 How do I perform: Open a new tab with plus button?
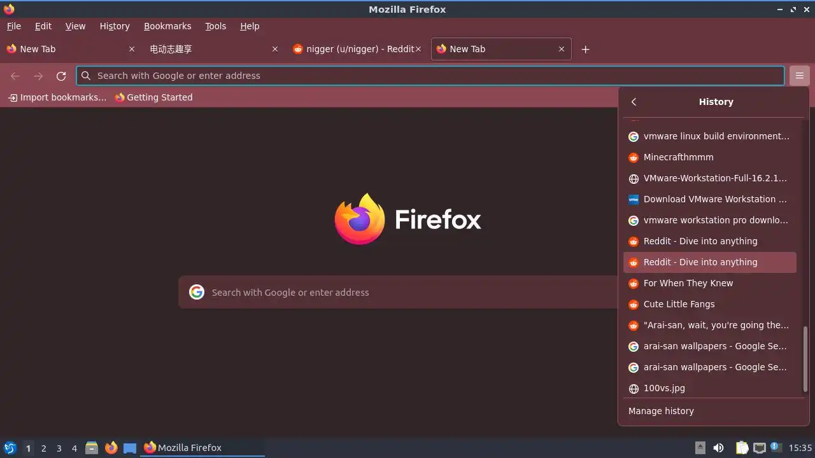point(585,49)
